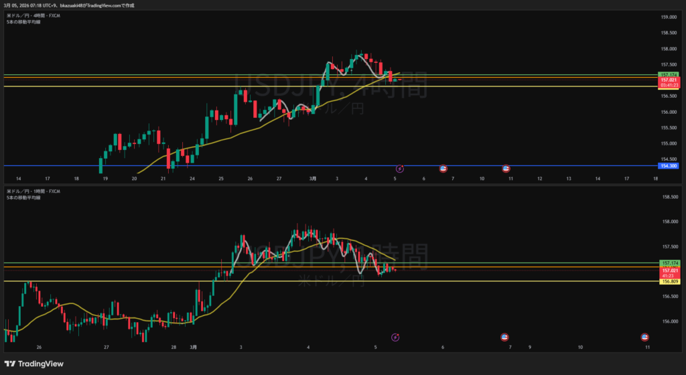This screenshot has width=686, height=375.
Task: Click second US flag event icon on 4-hour chart
Action: tap(506, 169)
